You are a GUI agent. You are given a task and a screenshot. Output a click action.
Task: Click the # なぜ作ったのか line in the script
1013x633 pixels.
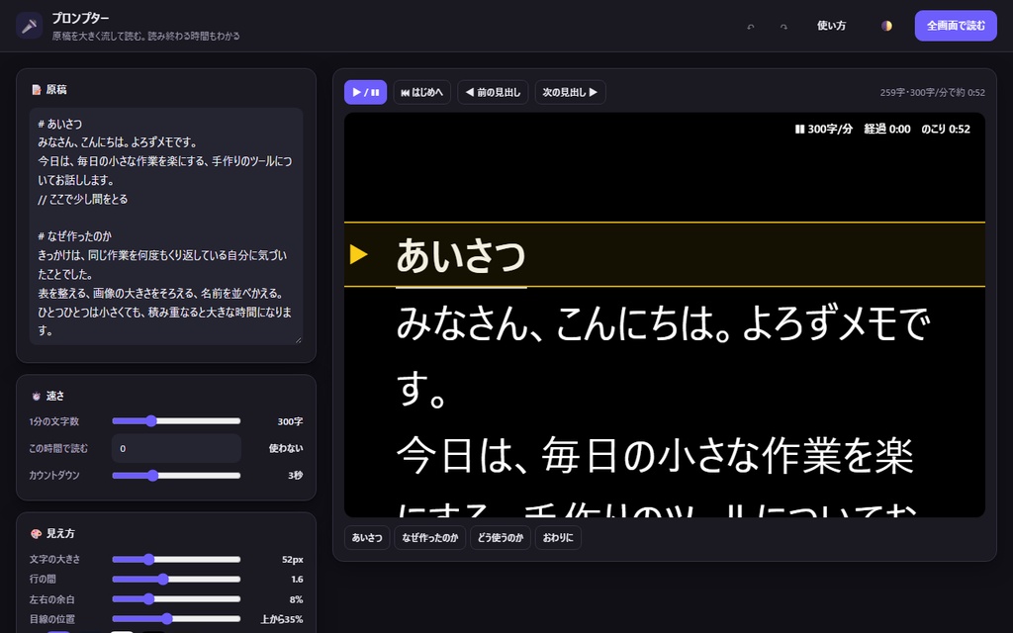point(75,236)
